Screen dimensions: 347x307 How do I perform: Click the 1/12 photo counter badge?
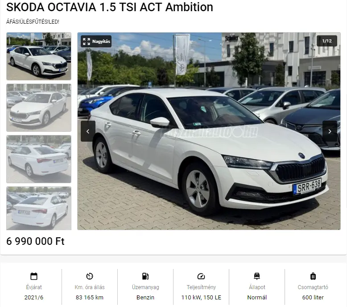tap(327, 41)
